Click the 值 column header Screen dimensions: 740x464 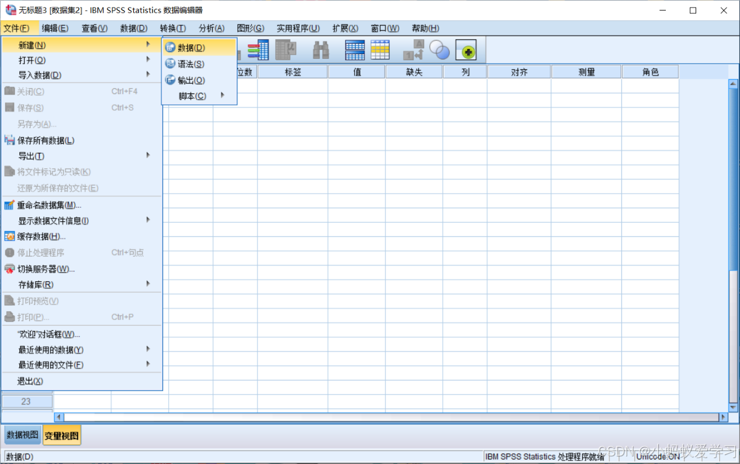click(357, 72)
